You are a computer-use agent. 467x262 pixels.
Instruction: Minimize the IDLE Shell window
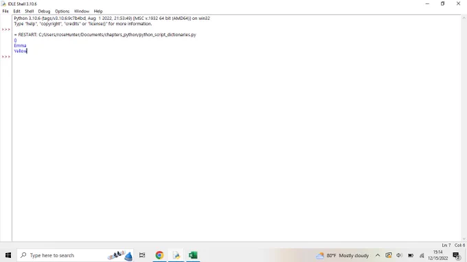pyautogui.click(x=427, y=4)
